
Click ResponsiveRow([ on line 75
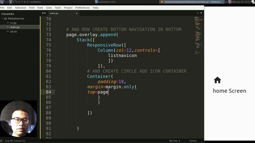point(106,45)
